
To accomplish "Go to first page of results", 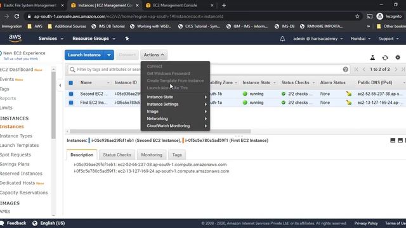I will point(357,69).
